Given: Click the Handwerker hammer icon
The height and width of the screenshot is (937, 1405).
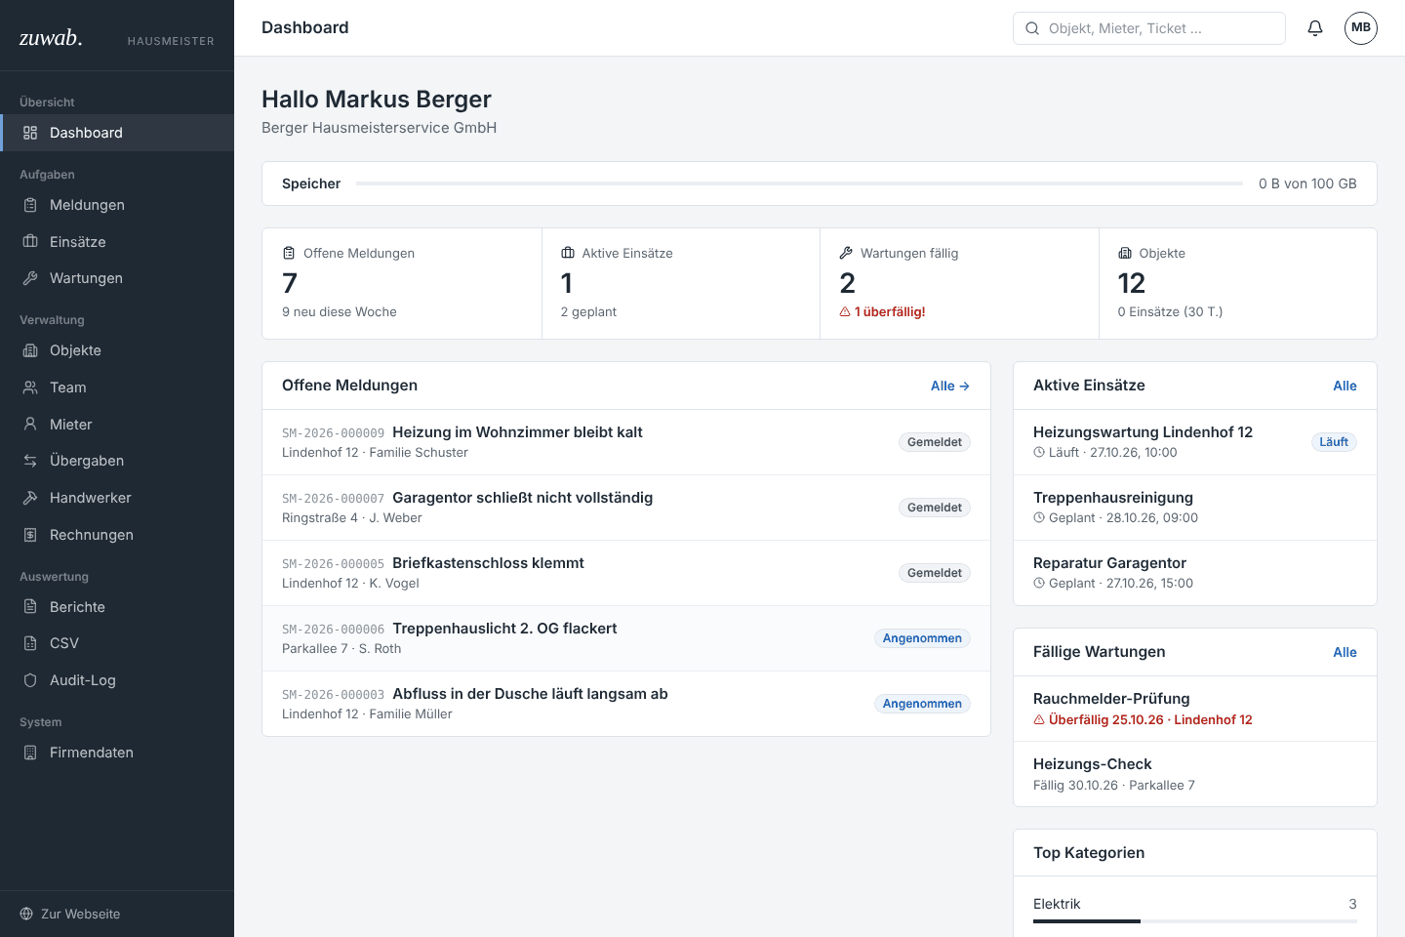Looking at the screenshot, I should pos(30,498).
